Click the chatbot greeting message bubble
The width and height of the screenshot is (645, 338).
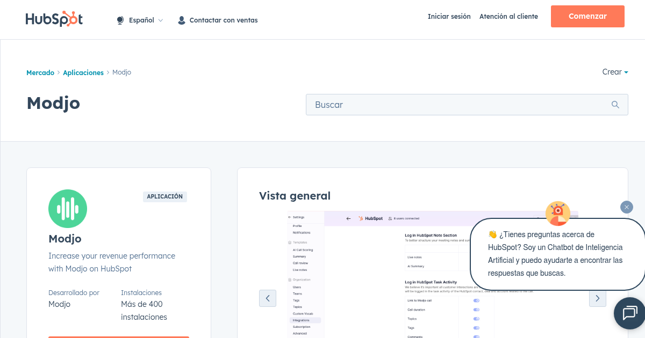tap(557, 254)
